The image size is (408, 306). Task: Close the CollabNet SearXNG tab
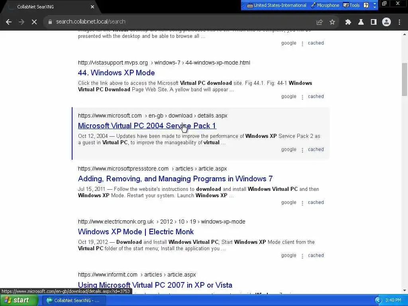click(92, 7)
